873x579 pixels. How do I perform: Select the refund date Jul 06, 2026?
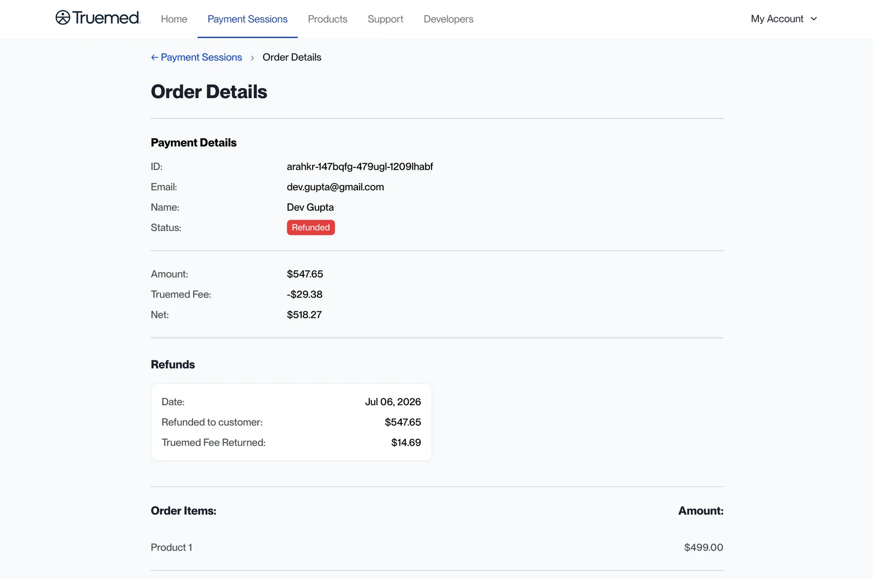click(393, 402)
